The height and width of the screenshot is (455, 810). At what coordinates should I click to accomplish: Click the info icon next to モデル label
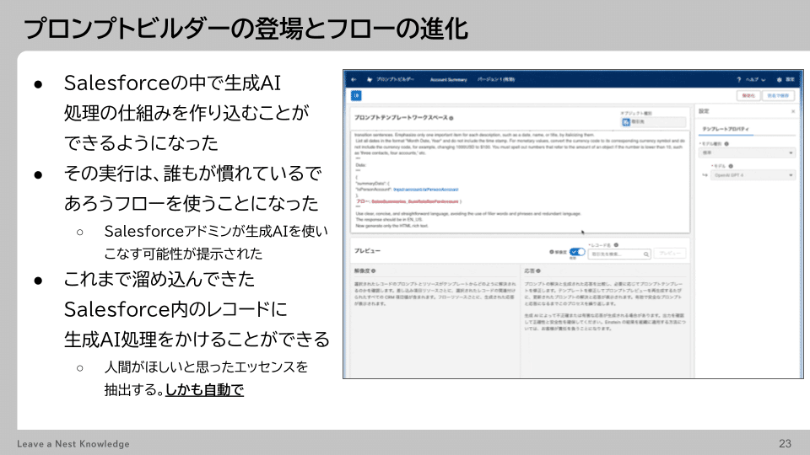click(731, 166)
